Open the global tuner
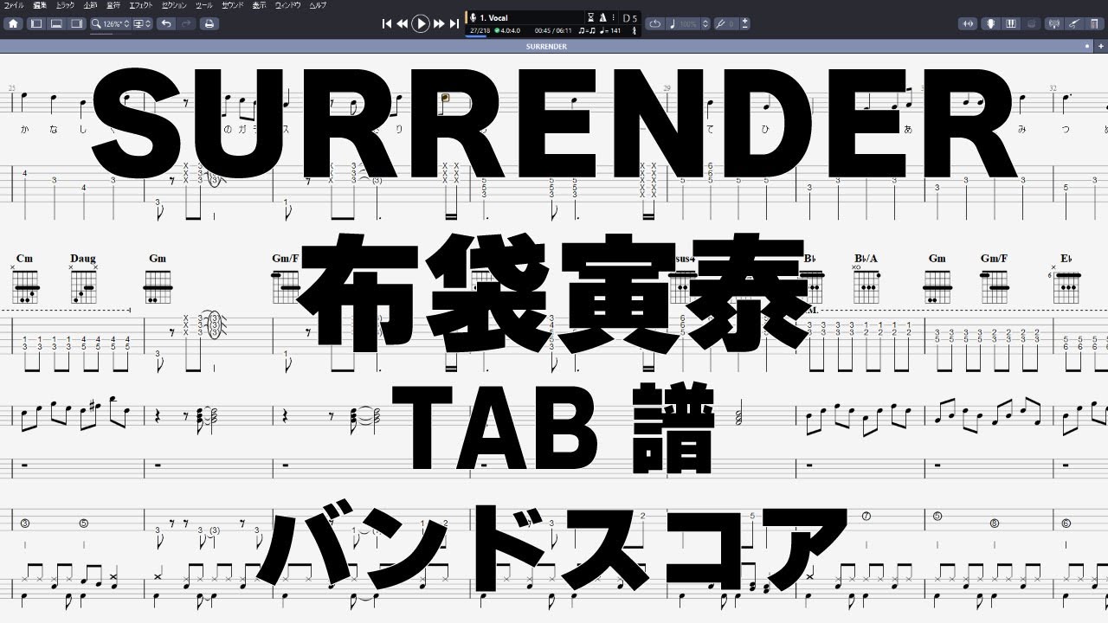Screen dimensions: 1108x623 [1053, 23]
